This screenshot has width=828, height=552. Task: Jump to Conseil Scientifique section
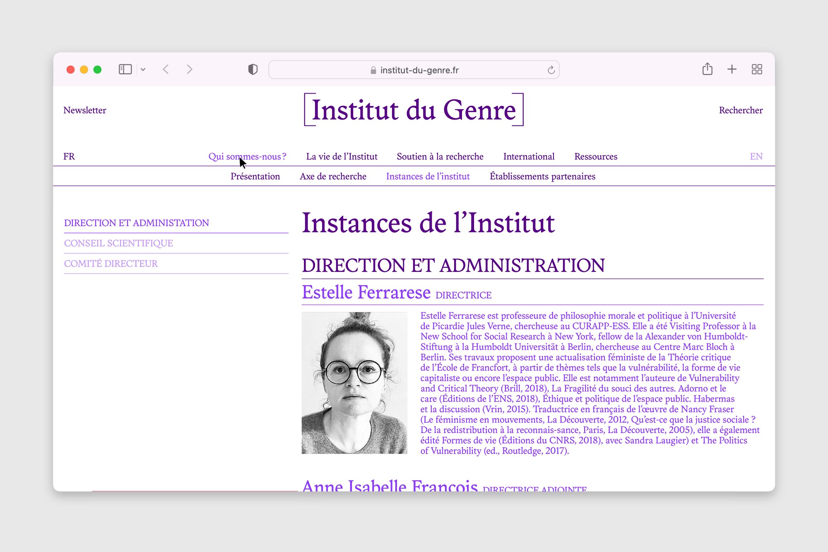(x=118, y=243)
